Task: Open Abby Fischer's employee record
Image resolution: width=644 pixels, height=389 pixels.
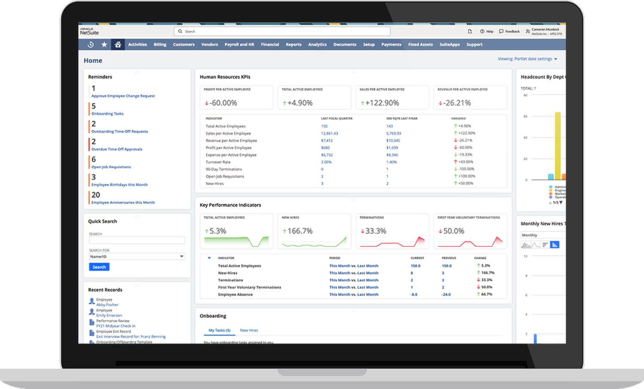Action: pos(107,304)
